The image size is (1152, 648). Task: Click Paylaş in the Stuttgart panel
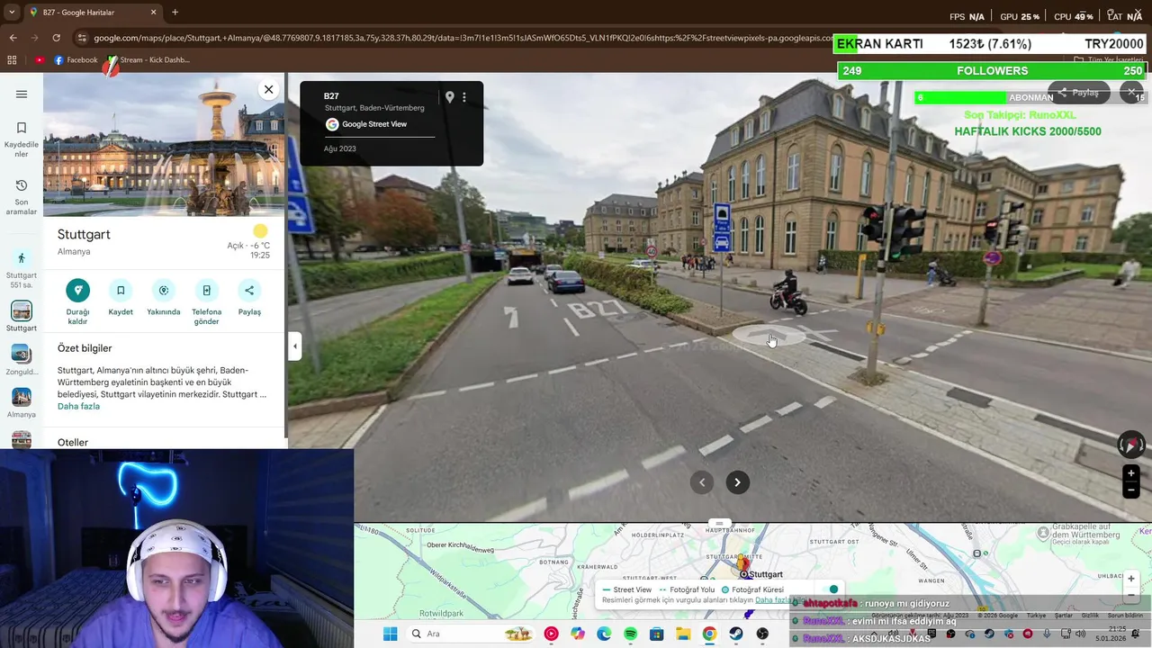(x=249, y=298)
